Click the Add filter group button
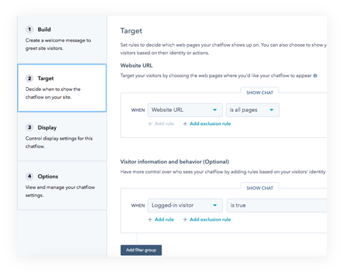Viewport: 344px width, 275px height. [141, 250]
